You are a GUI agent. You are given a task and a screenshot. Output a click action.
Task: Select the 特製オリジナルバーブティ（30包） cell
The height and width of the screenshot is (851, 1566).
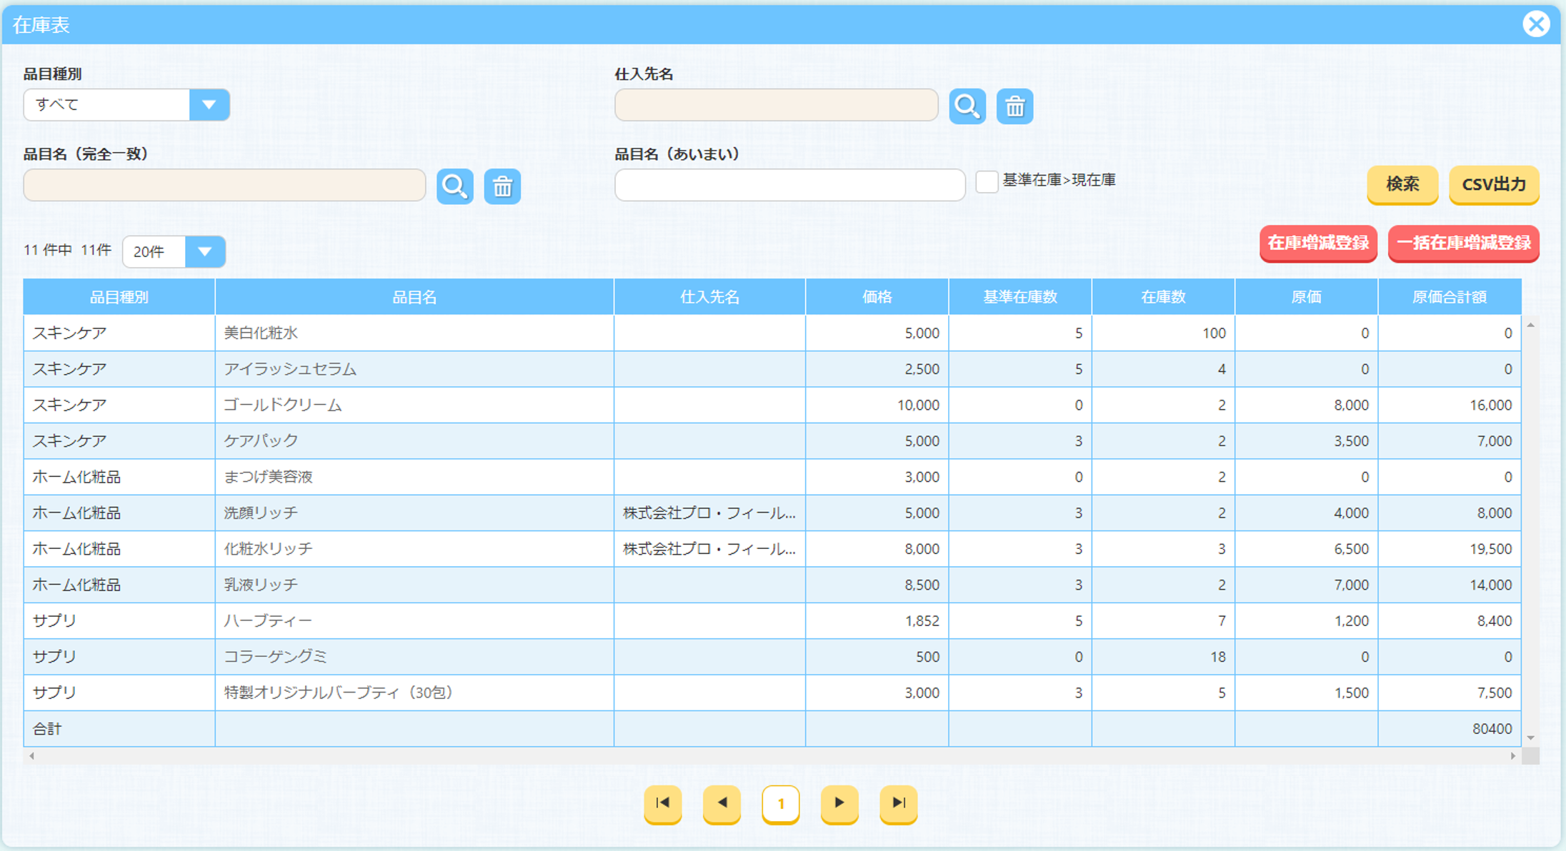(414, 693)
